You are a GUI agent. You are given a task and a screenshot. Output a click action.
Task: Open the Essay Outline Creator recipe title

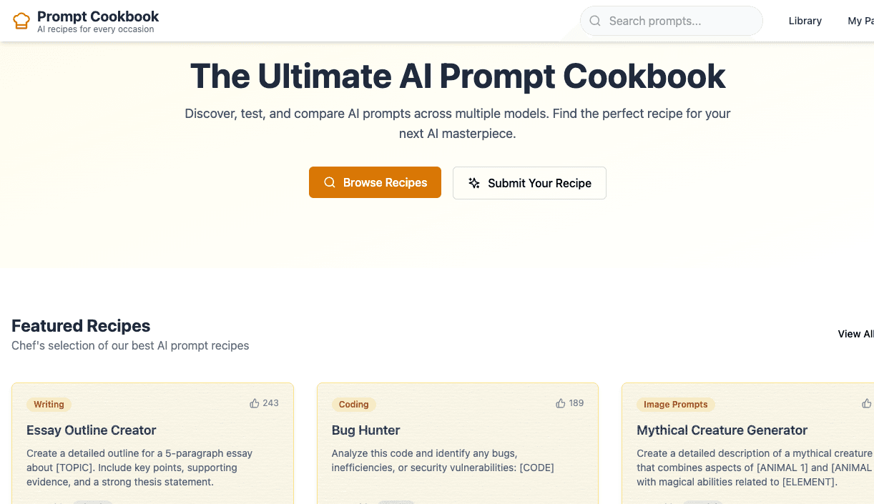tap(91, 430)
